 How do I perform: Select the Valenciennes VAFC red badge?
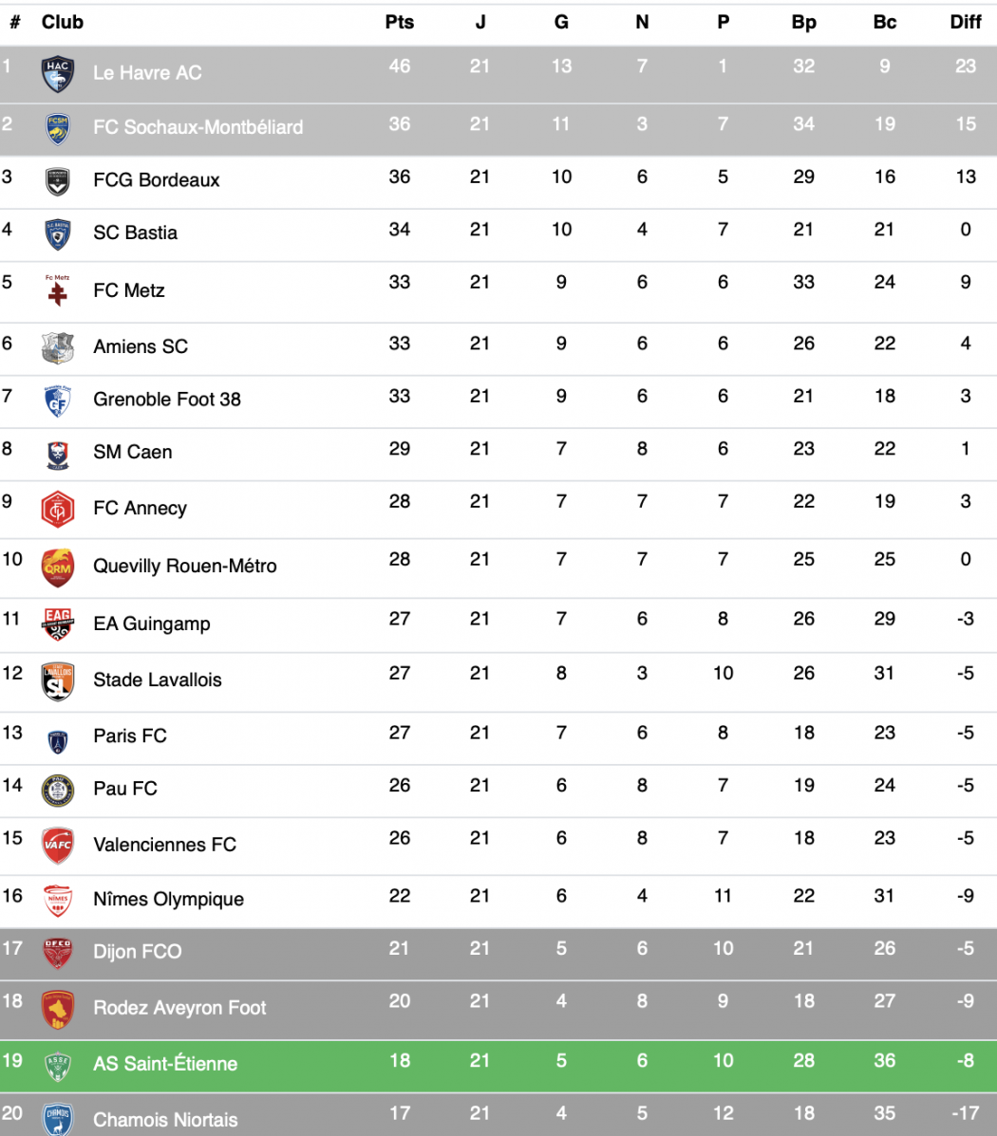pyautogui.click(x=58, y=846)
